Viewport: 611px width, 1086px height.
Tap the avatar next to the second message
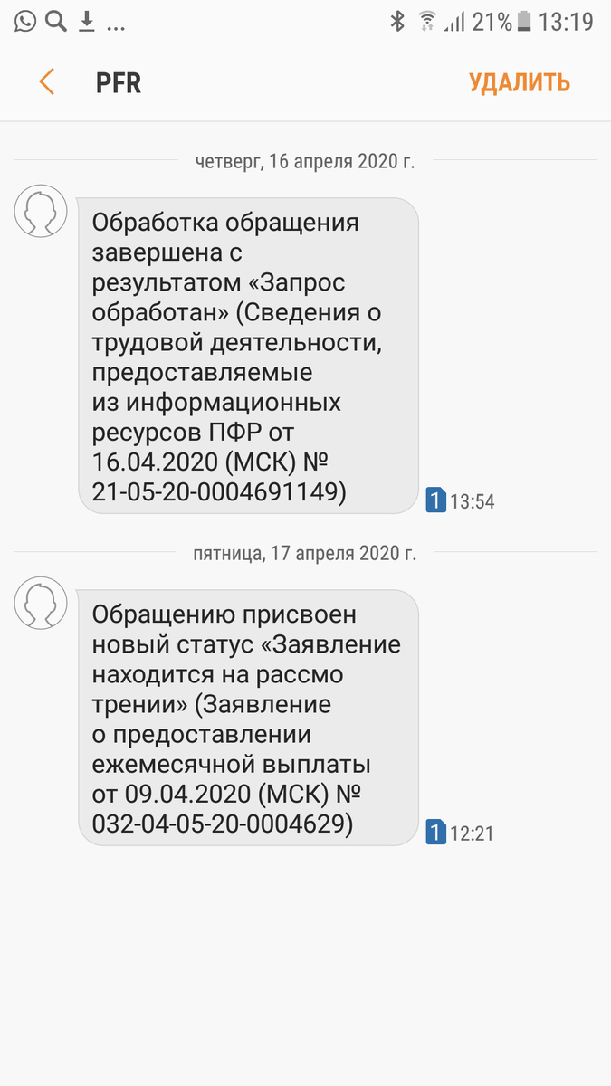point(41,604)
